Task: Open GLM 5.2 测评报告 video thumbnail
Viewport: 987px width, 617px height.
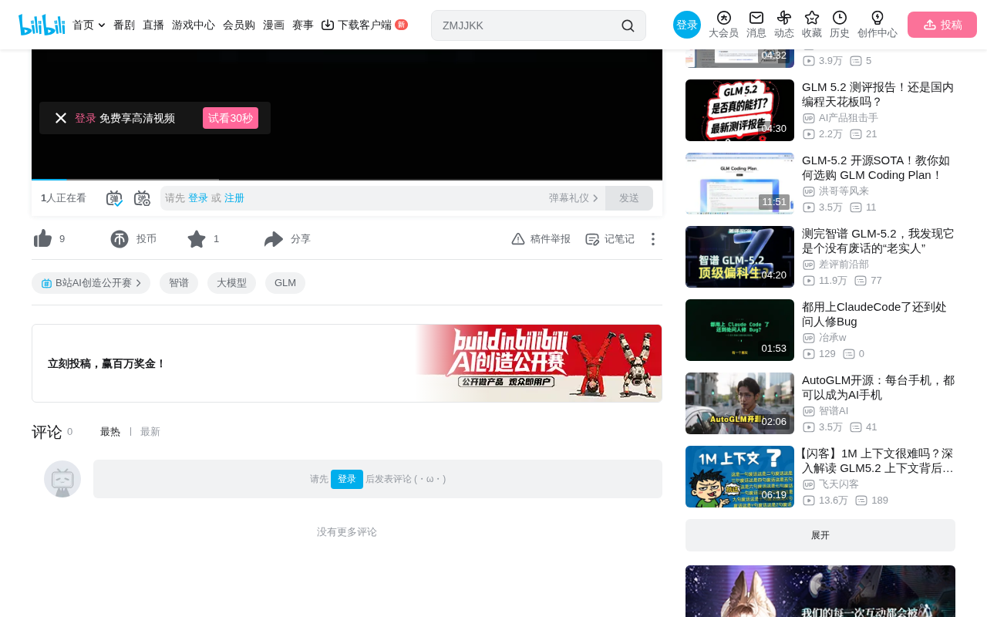Action: pyautogui.click(x=739, y=110)
